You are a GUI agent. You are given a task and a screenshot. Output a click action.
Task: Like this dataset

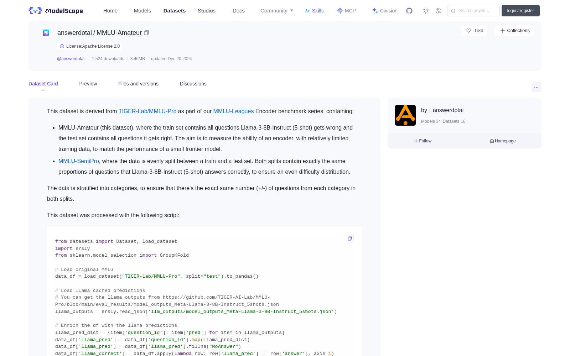pyautogui.click(x=474, y=31)
